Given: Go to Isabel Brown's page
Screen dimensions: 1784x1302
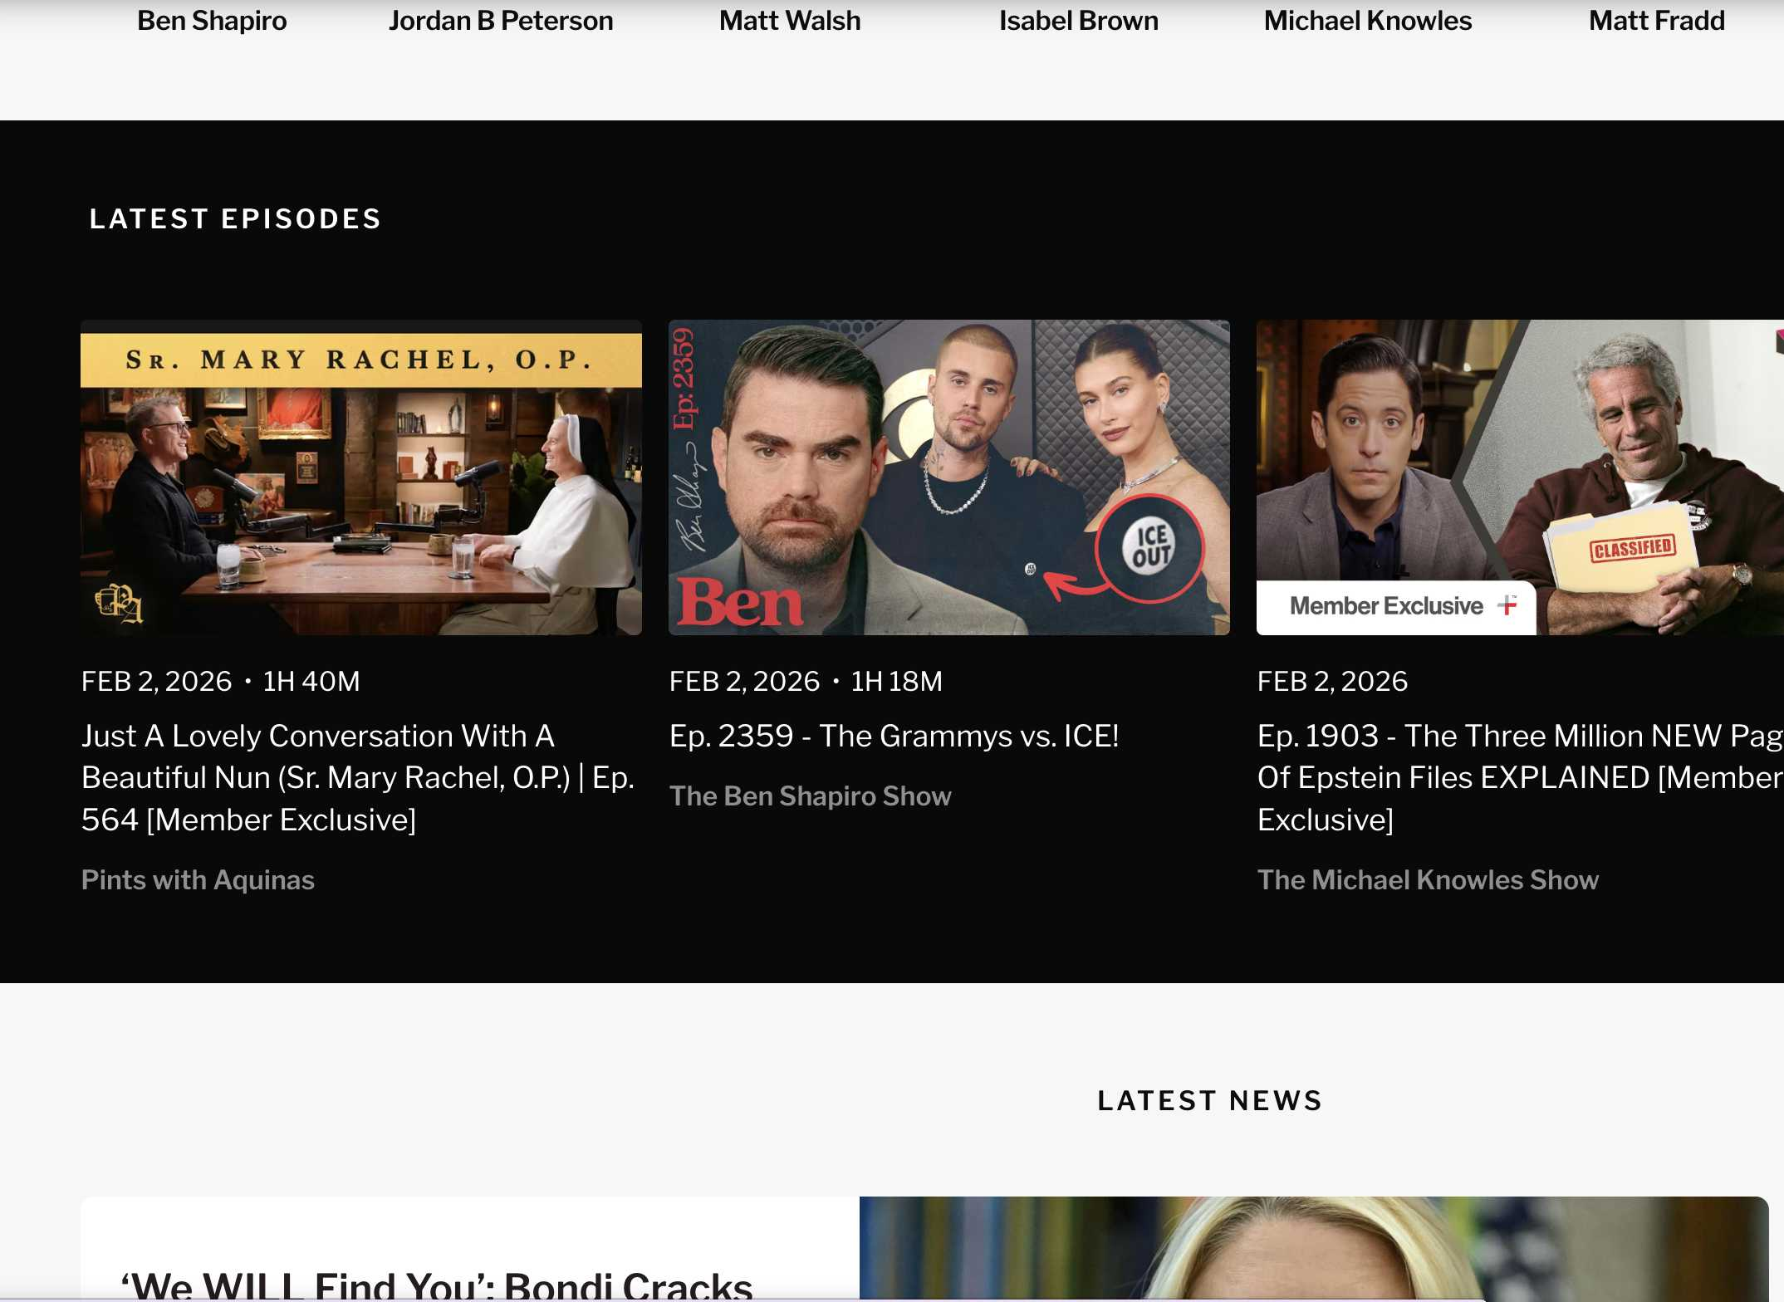Looking at the screenshot, I should [1078, 21].
